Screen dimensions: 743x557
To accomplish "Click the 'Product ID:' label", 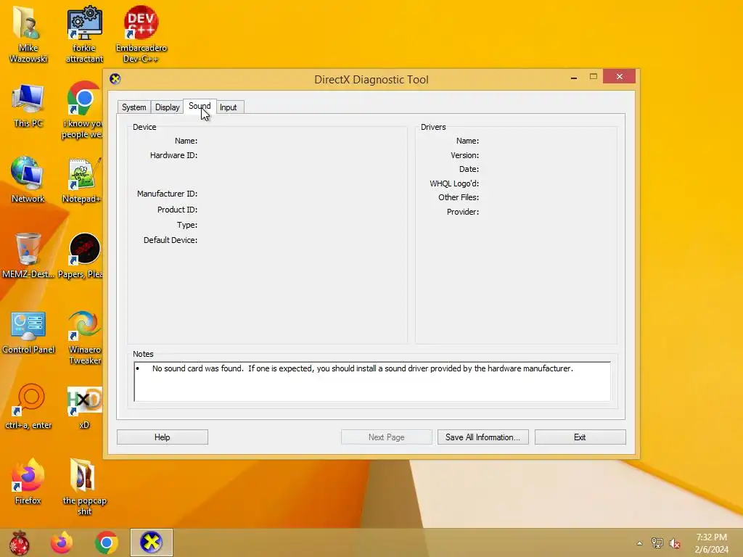I will point(177,210).
